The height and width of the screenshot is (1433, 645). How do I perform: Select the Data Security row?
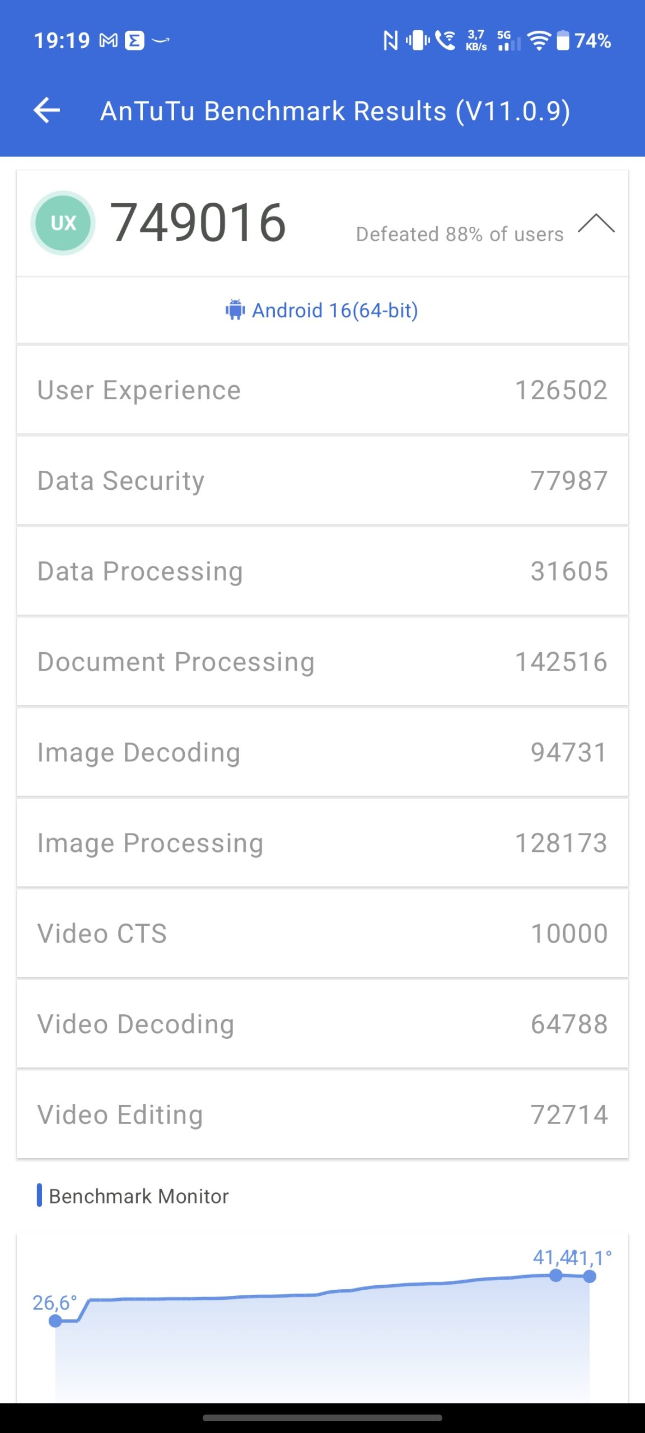322,481
